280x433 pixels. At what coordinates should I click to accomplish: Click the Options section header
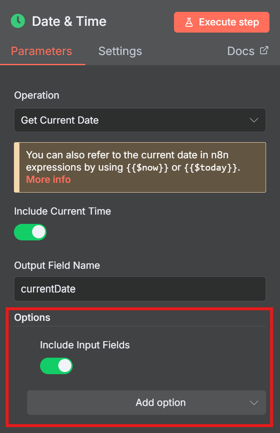32,317
